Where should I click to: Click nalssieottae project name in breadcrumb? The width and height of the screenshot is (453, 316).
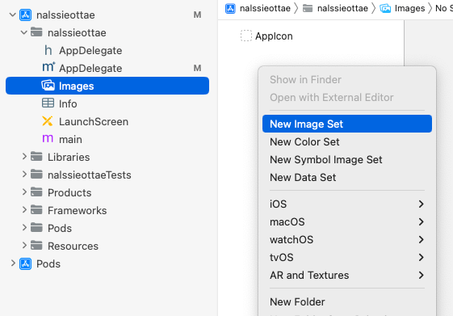pyautogui.click(x=265, y=8)
